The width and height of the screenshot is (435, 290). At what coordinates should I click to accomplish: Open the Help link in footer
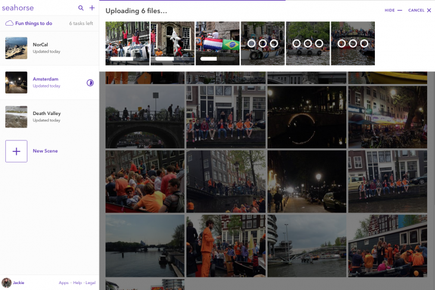(x=77, y=283)
